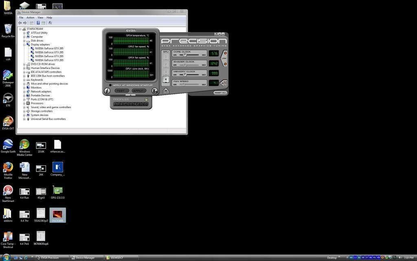Select nHancer.ex... file desktop icon

pos(57,146)
